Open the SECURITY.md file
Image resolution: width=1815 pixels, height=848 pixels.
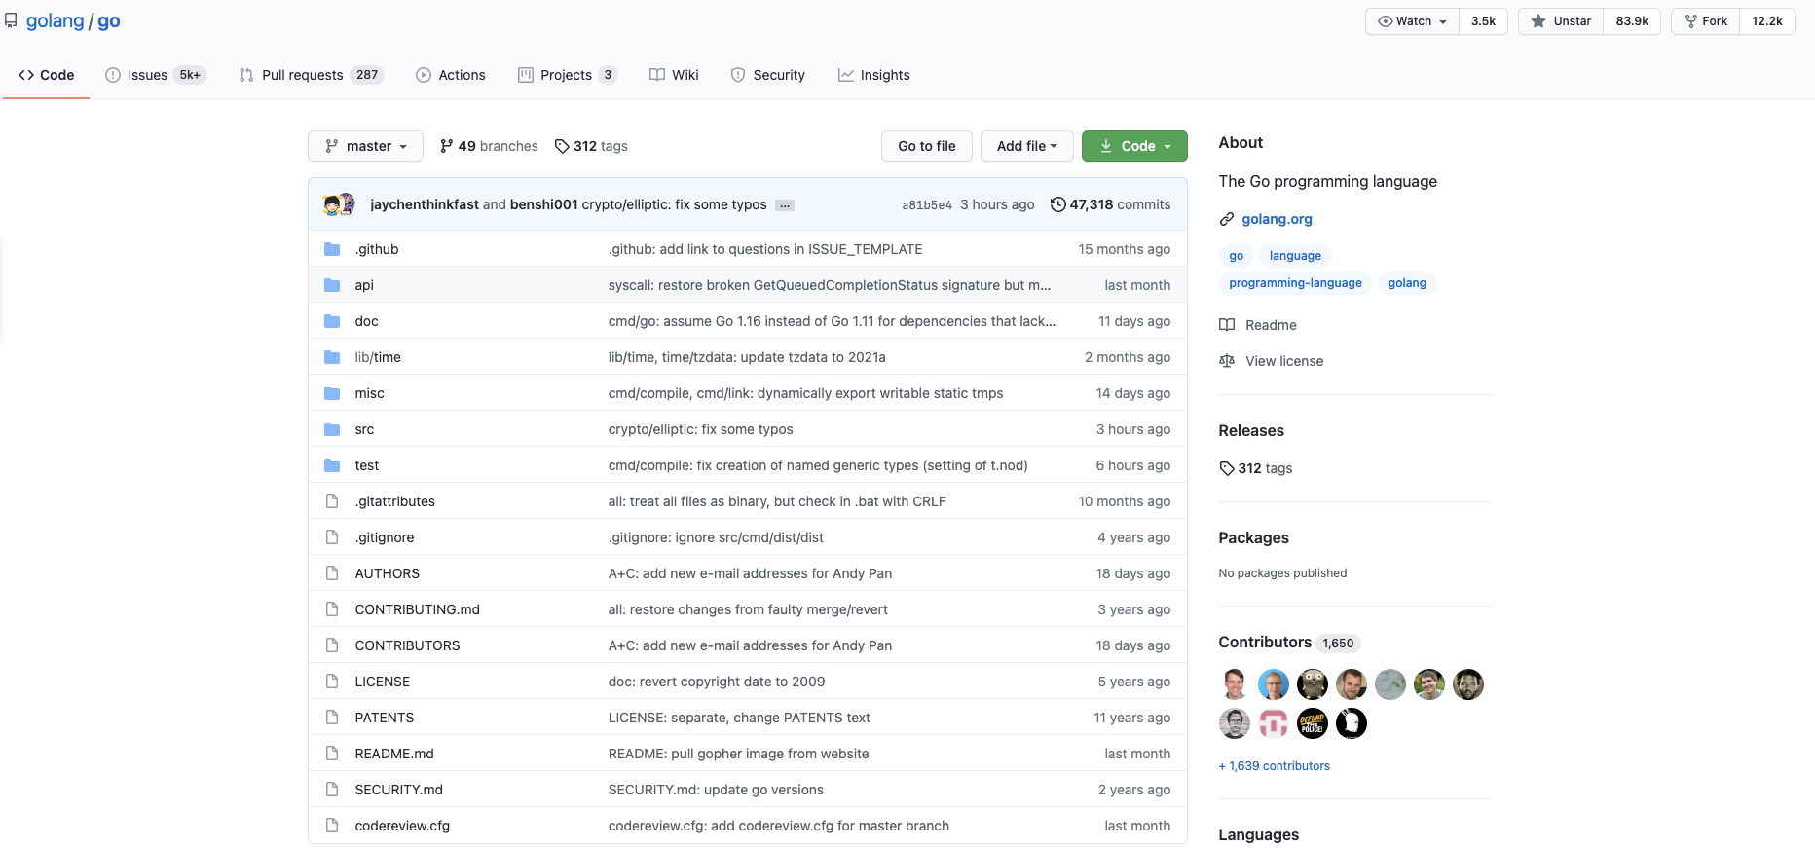point(398,790)
